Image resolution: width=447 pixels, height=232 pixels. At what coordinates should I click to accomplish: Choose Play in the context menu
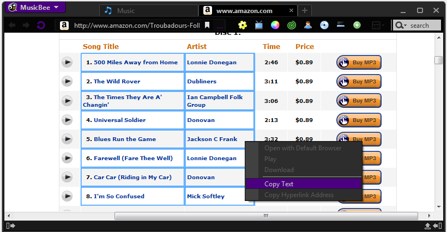point(304,159)
